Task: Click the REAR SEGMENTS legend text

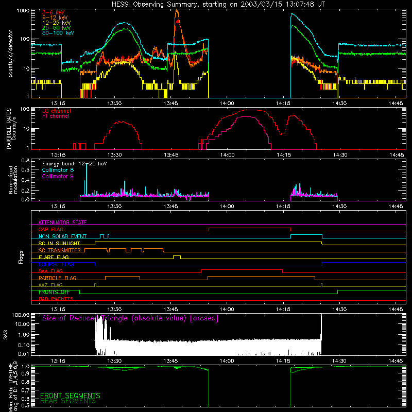Action: (68, 401)
